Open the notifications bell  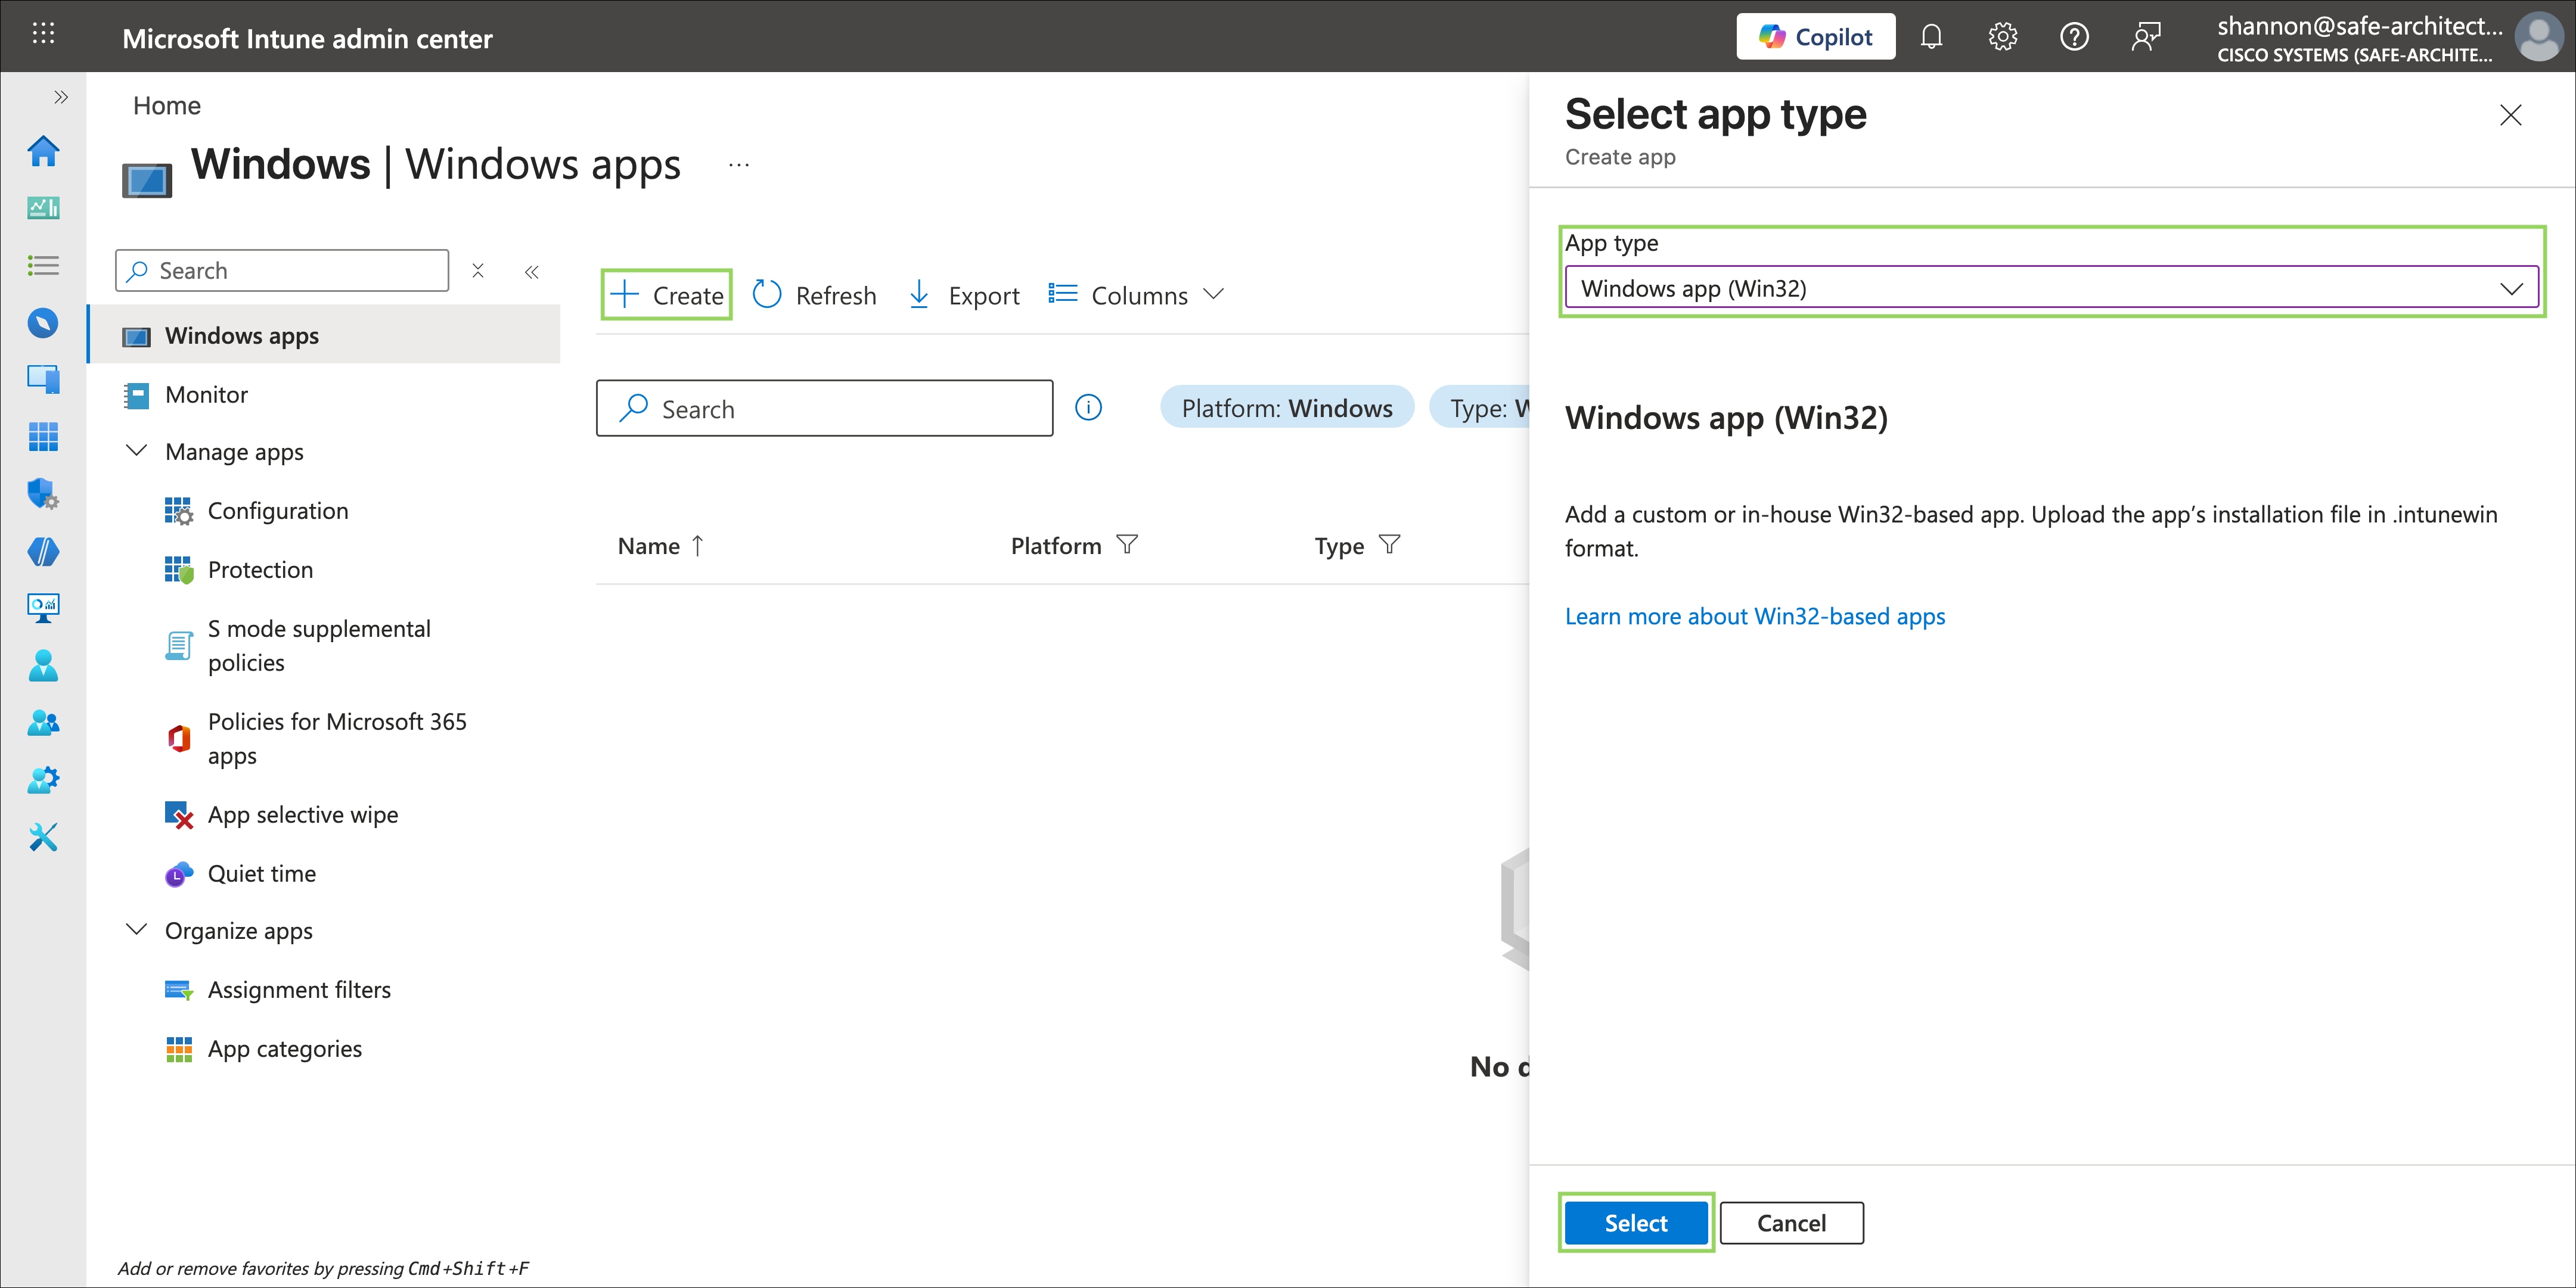[x=1931, y=37]
